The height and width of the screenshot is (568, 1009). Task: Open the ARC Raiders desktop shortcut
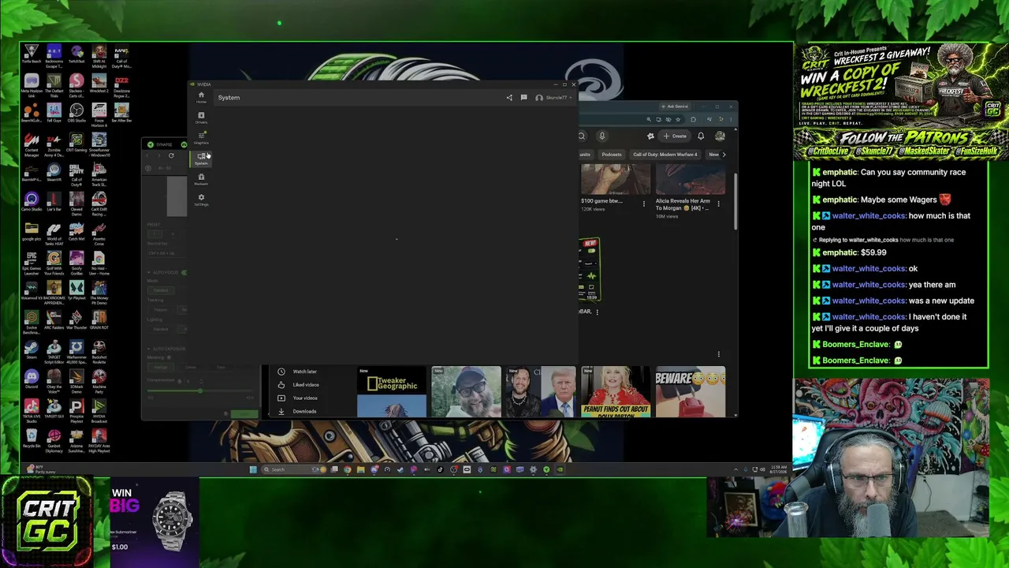pyautogui.click(x=54, y=321)
